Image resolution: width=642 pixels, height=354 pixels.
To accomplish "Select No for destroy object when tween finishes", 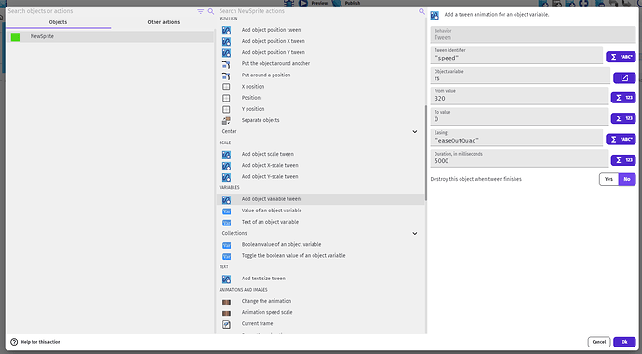I will (627, 179).
